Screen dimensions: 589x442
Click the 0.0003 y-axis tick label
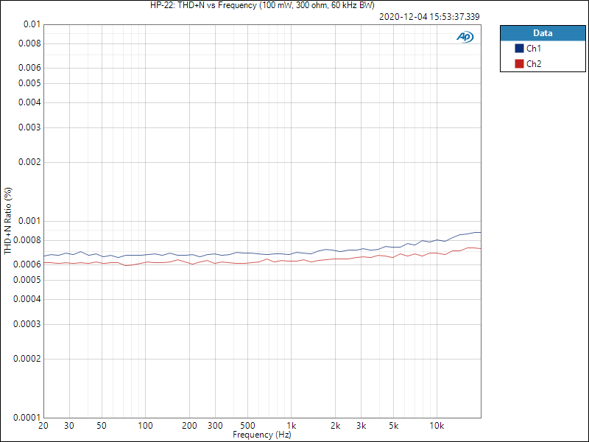pyautogui.click(x=27, y=324)
